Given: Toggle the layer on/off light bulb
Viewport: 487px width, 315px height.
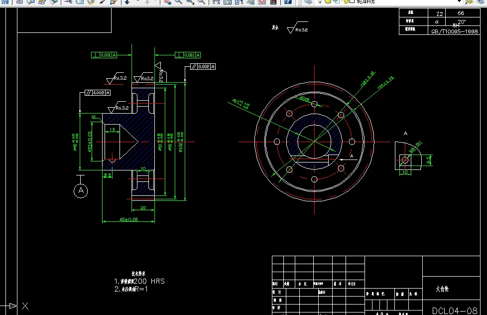Looking at the screenshot, I should (320, 1).
